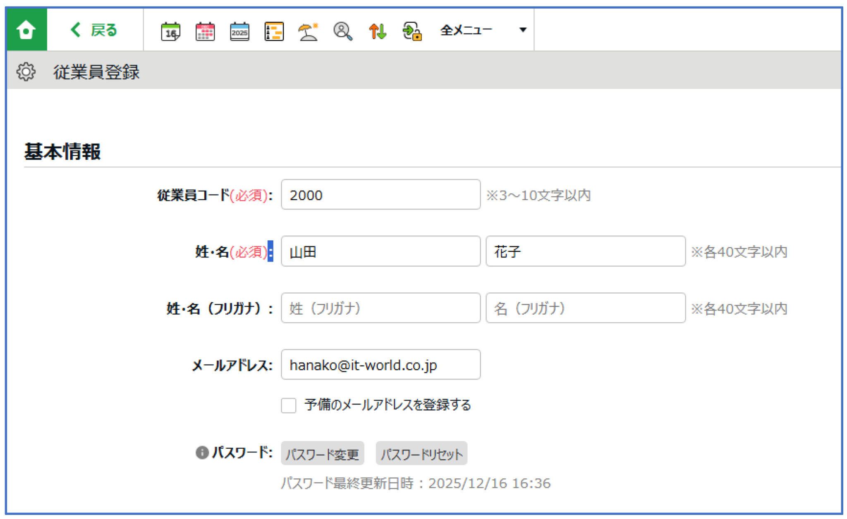Open the pink monthly calendar icon
Viewport: 847px width, 519px height.
point(205,31)
